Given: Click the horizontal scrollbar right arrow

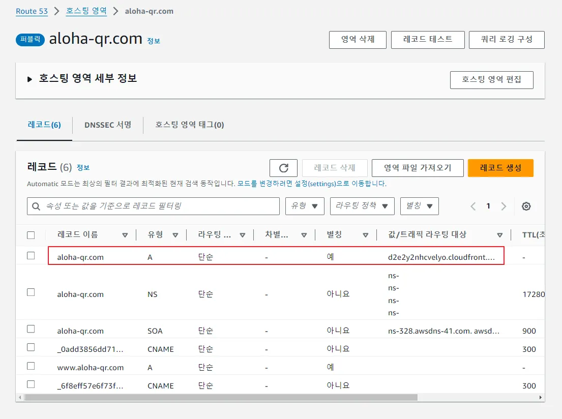Looking at the screenshot, I should pyautogui.click(x=541, y=397).
